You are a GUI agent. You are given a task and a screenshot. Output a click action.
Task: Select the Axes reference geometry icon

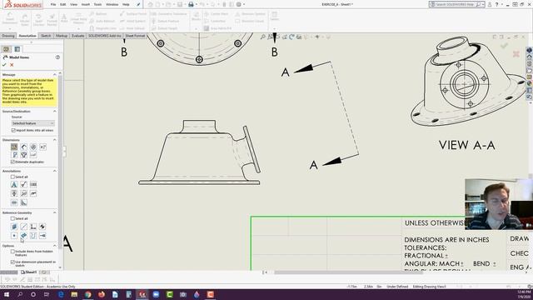point(23,227)
